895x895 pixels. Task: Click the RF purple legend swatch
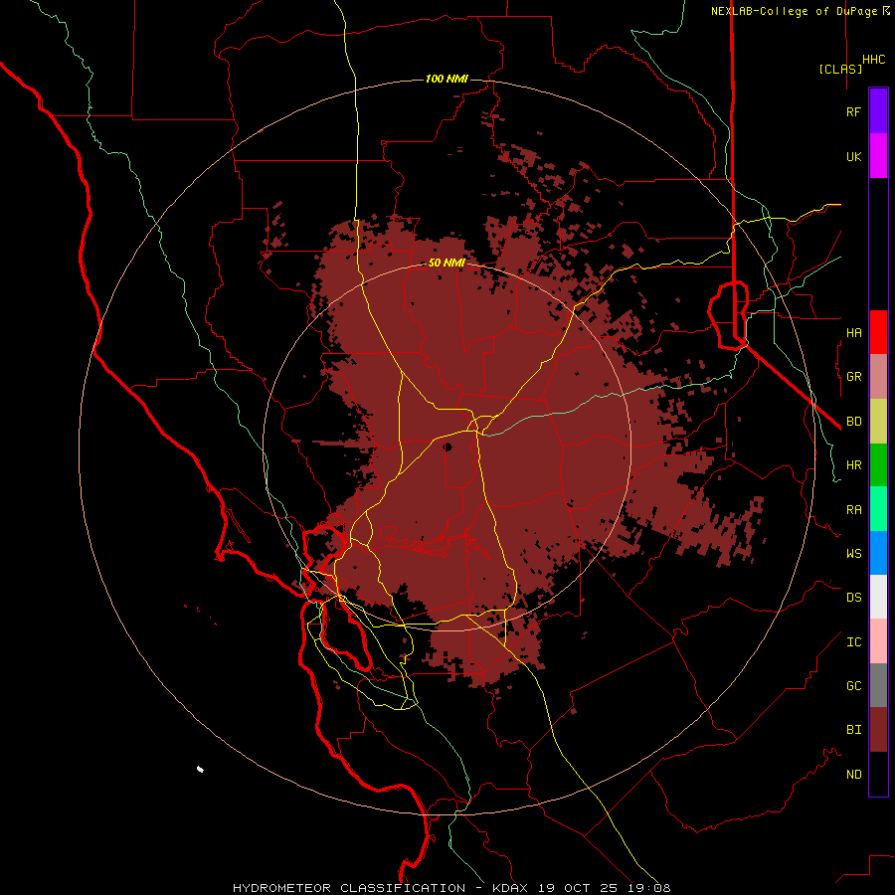click(878, 111)
